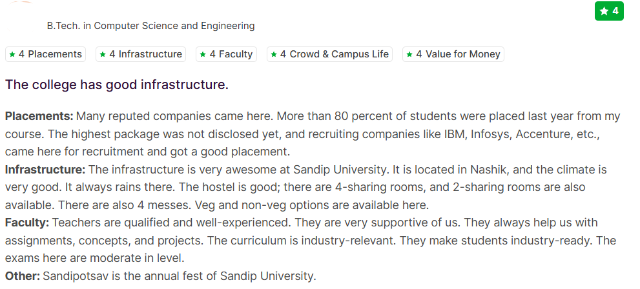Click the star icon beside 4 Faculty
The width and height of the screenshot is (640, 289).
[x=203, y=55]
